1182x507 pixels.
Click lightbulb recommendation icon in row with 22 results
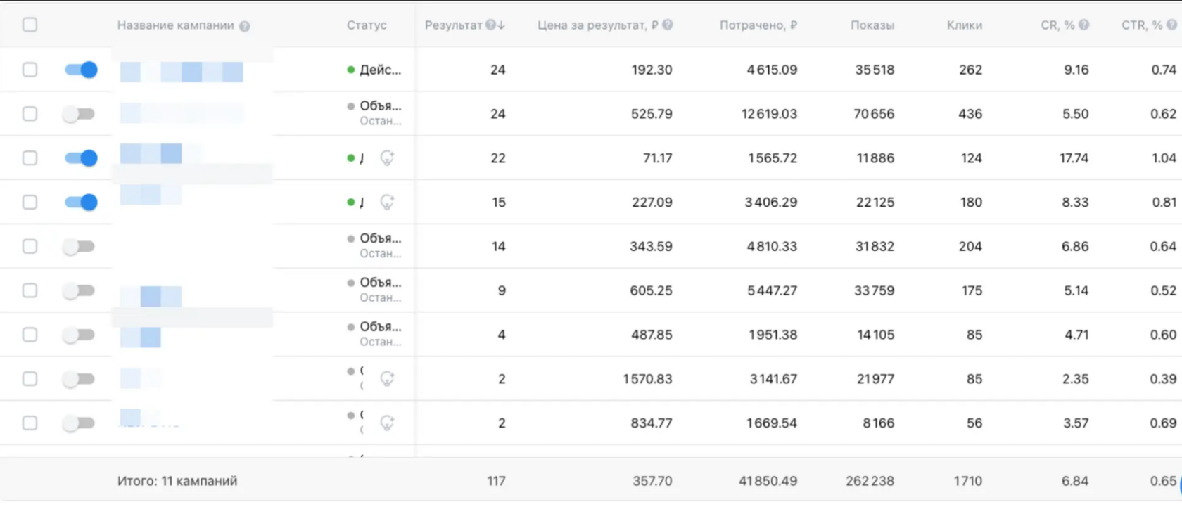coord(387,158)
